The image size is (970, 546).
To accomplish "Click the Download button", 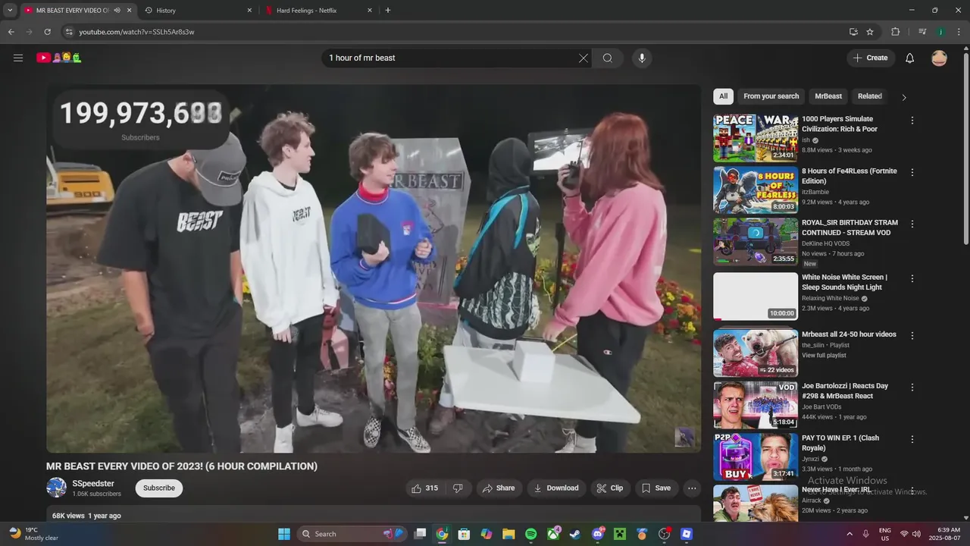I will point(556,488).
